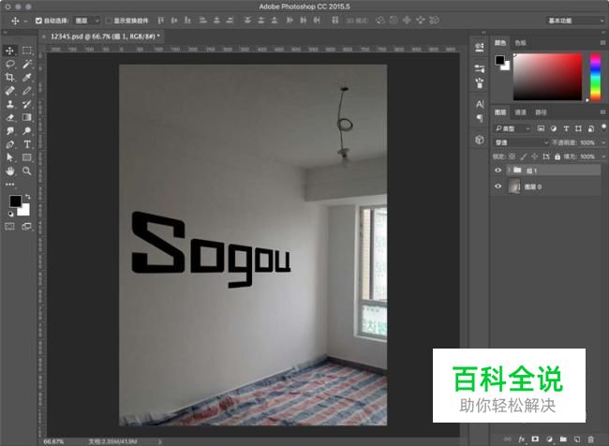
Task: Select the History Brush tool
Action: point(27,104)
